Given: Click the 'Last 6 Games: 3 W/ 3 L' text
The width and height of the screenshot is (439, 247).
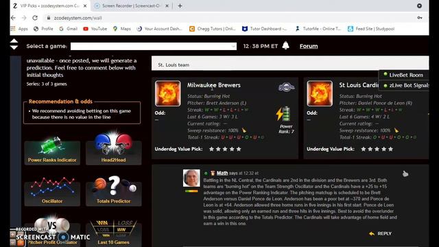Looking at the screenshot, I should (213, 117).
